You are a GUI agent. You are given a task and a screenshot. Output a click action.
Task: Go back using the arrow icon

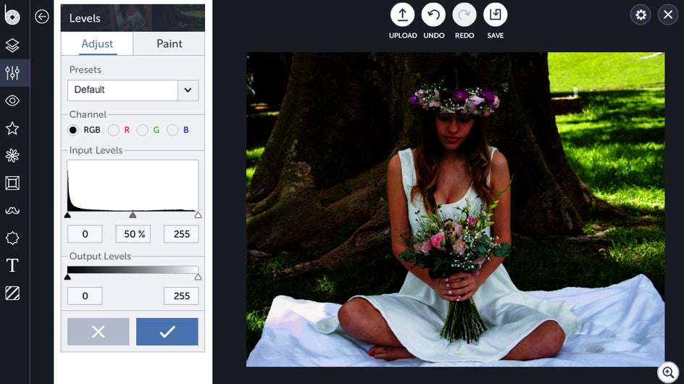coord(42,17)
